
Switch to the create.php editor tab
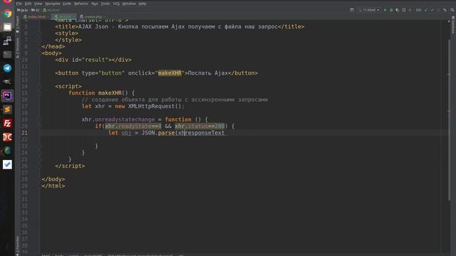[92, 17]
